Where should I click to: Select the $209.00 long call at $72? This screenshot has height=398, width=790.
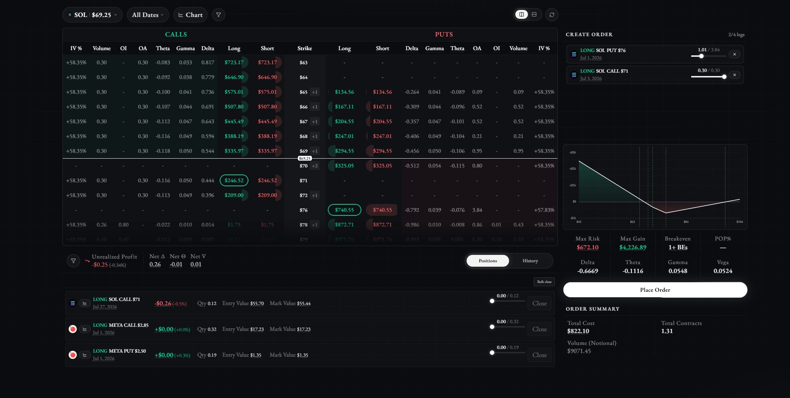coord(234,195)
